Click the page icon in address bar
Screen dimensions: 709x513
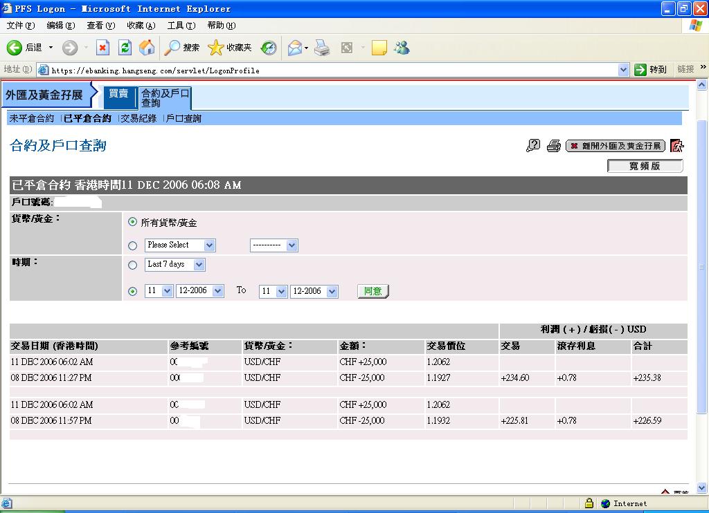tap(43, 70)
